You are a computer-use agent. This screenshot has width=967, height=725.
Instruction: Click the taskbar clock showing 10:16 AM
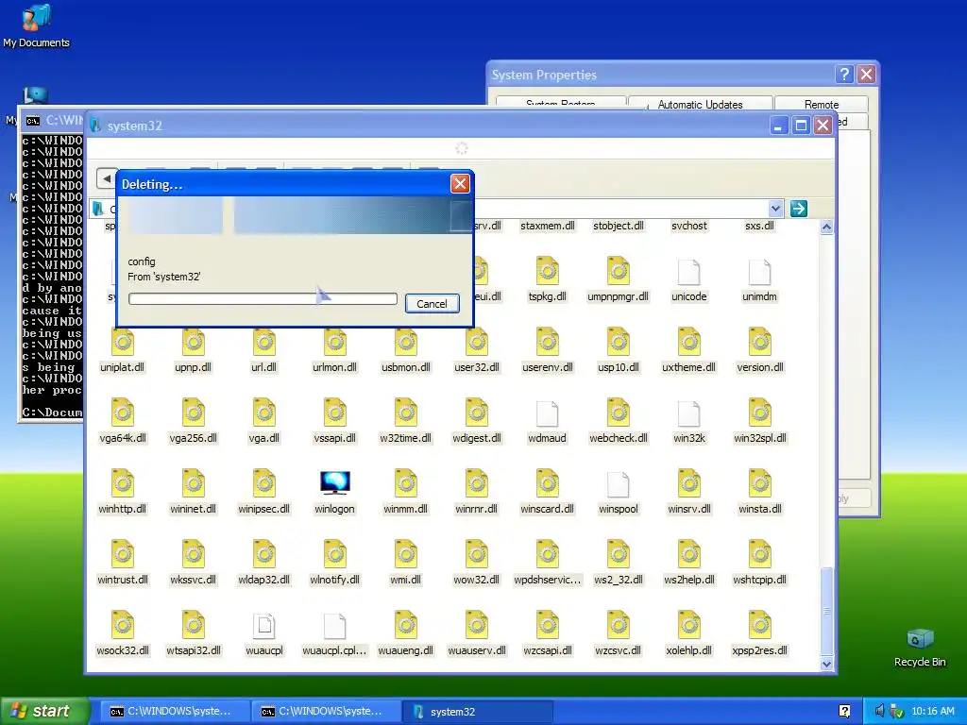point(932,711)
